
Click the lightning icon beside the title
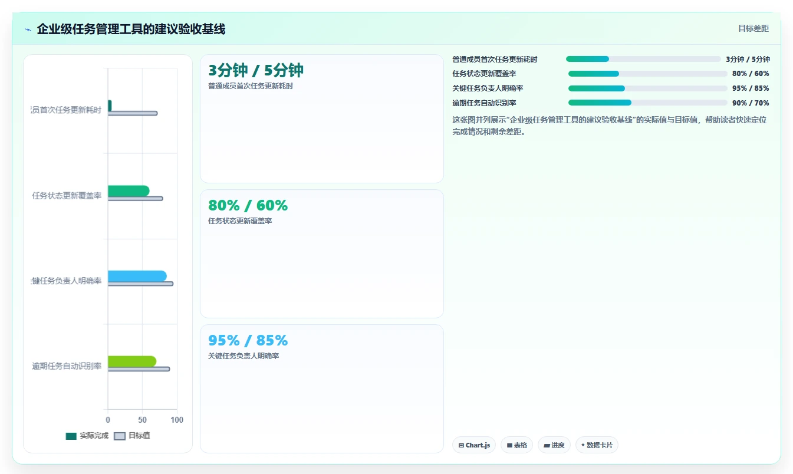click(x=28, y=29)
